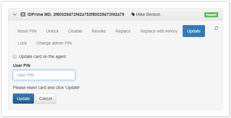Choose the Disable action
Screen dimensions: 231x118
tap(75, 31)
